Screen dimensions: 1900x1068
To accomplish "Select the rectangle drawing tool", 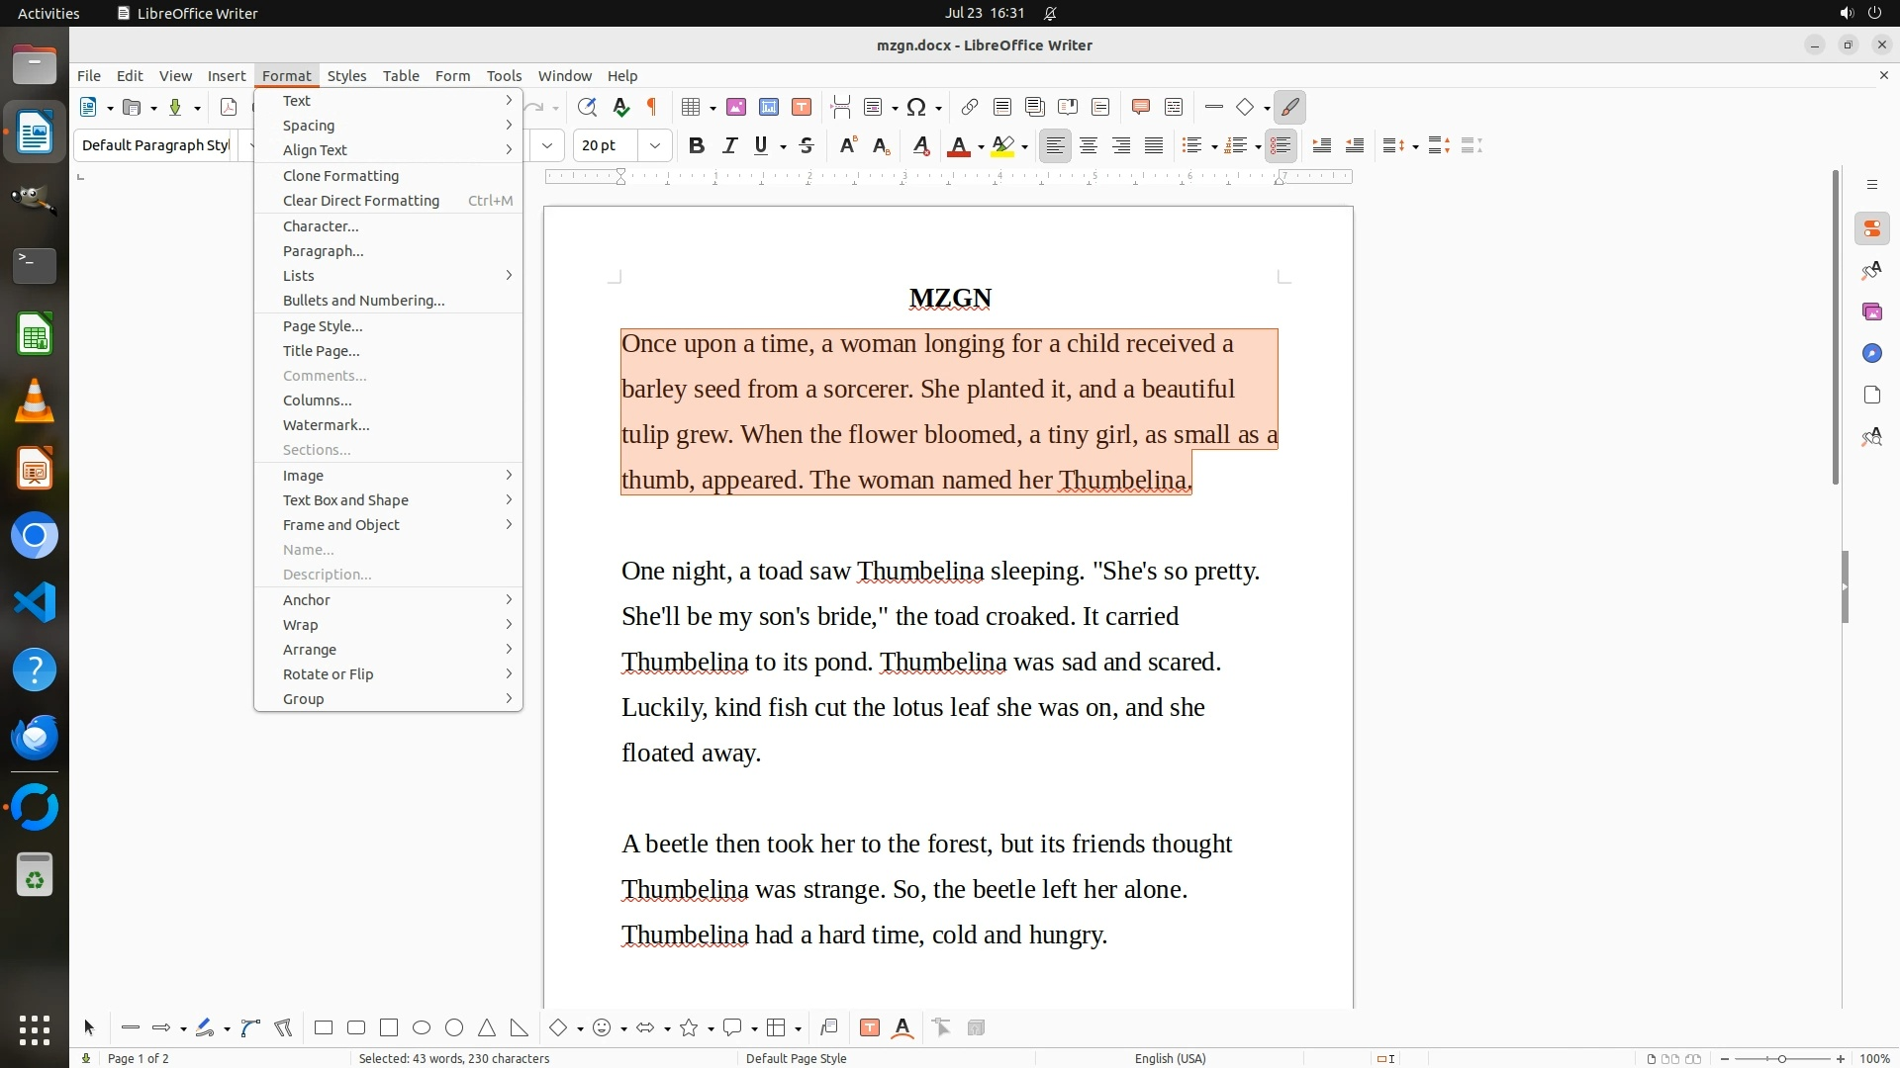I will click(324, 1027).
